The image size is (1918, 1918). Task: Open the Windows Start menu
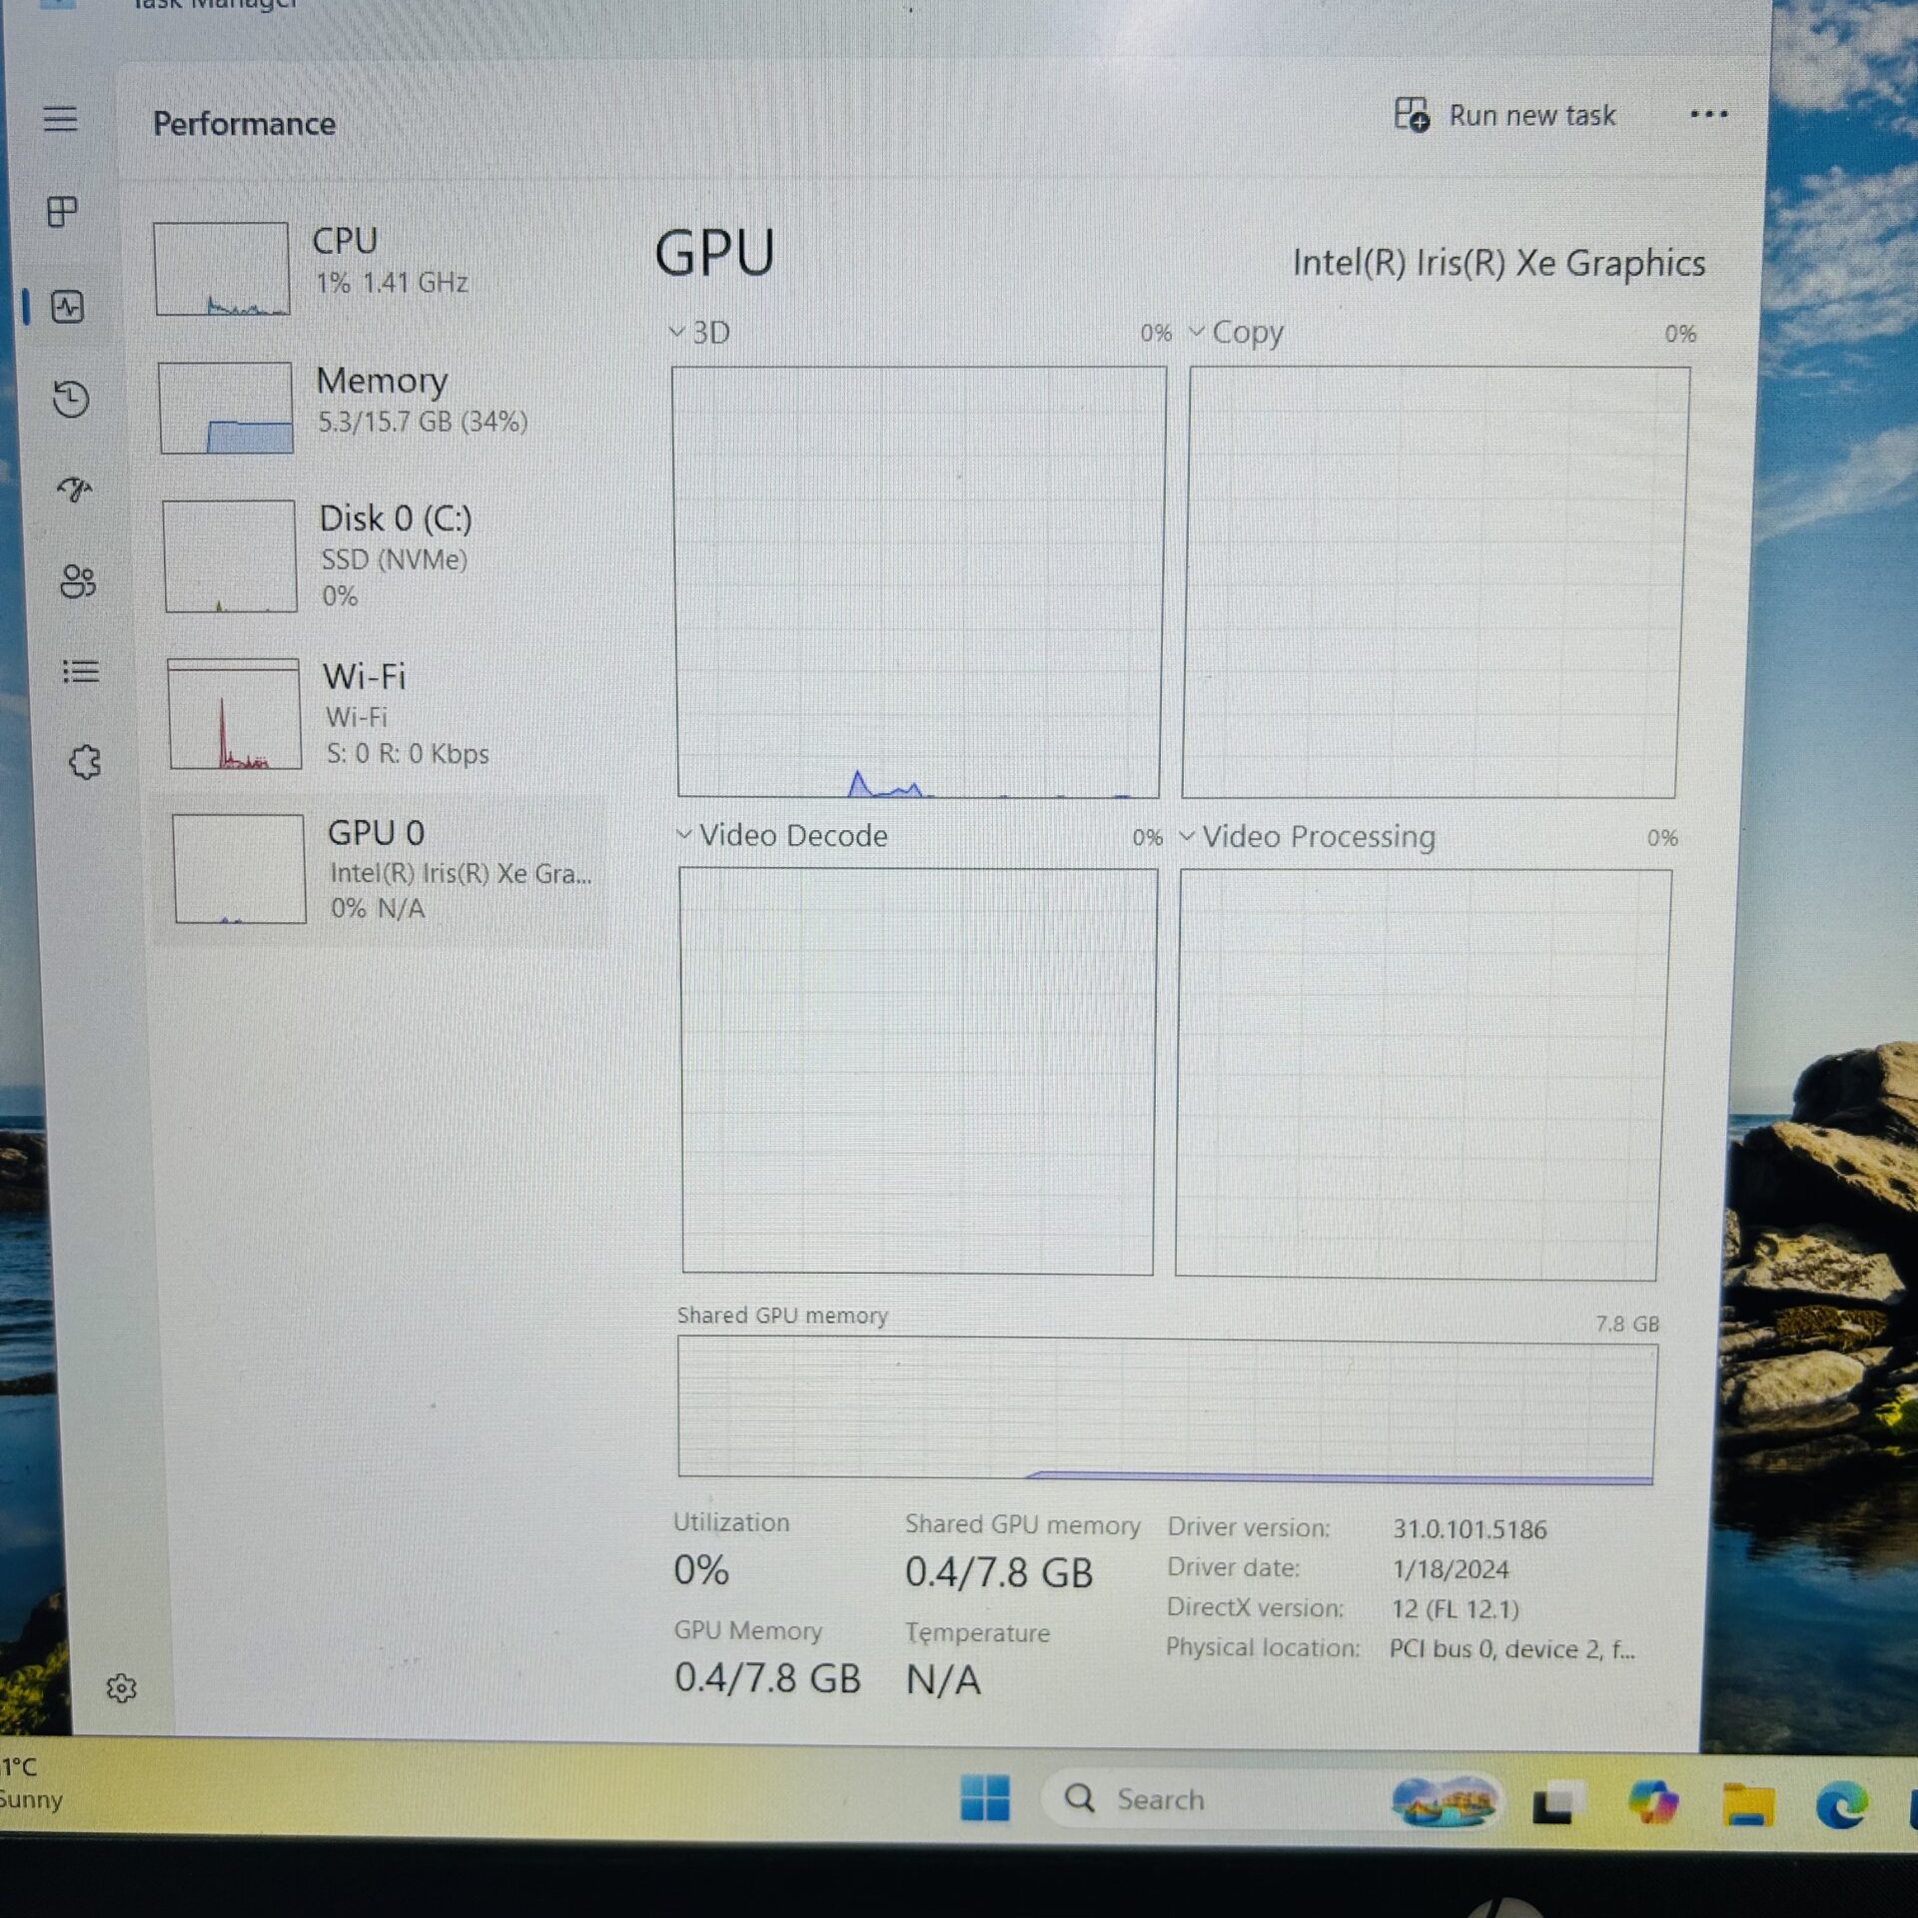pyautogui.click(x=985, y=1798)
